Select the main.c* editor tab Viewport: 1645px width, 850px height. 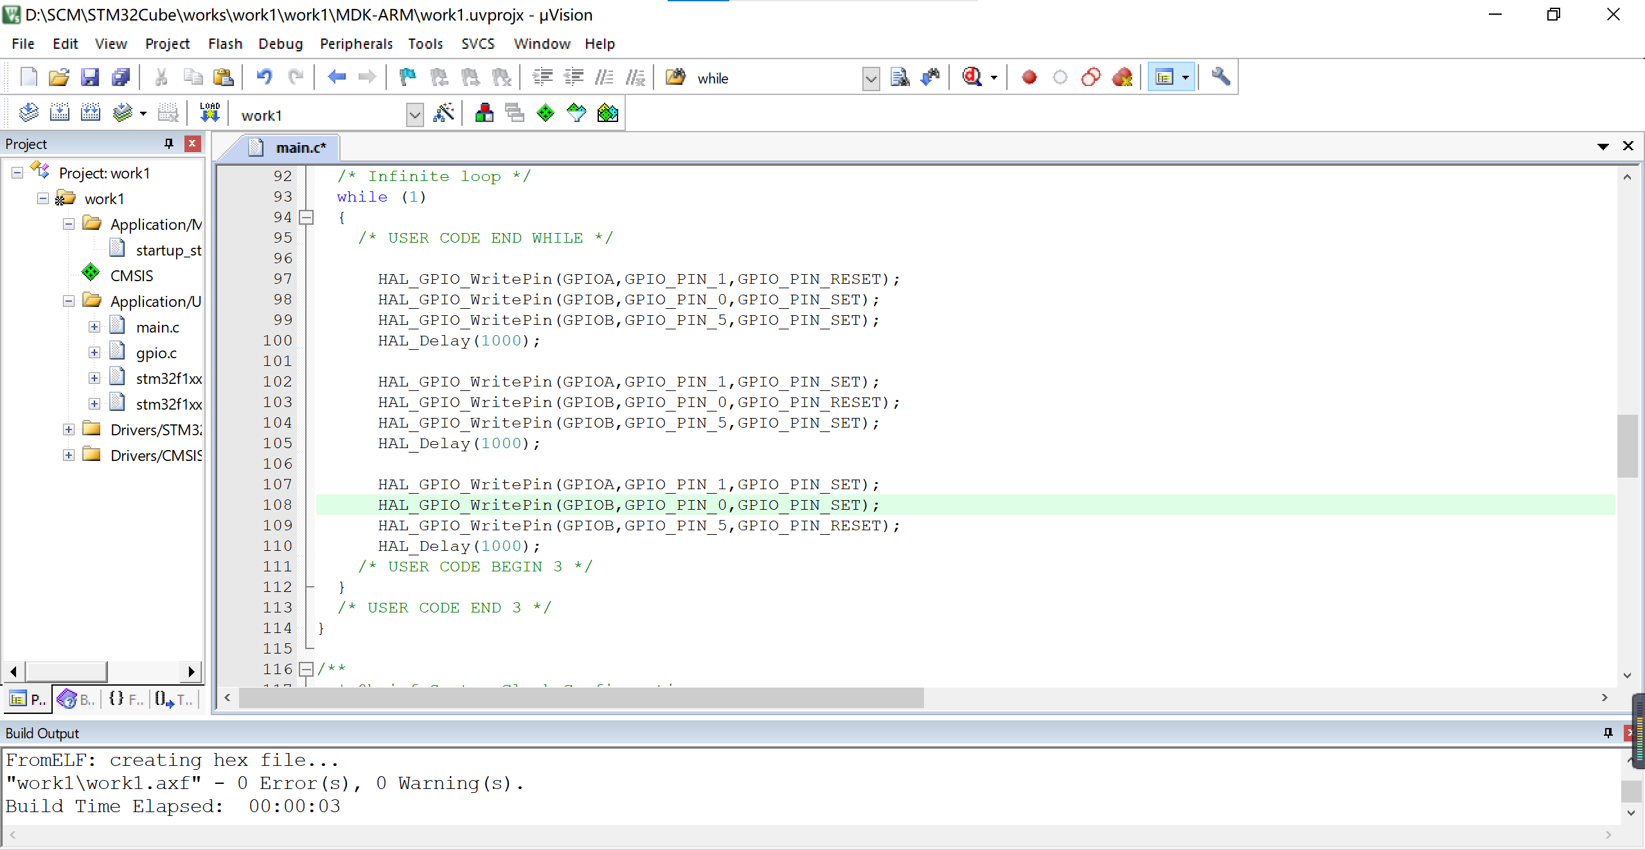pos(289,148)
